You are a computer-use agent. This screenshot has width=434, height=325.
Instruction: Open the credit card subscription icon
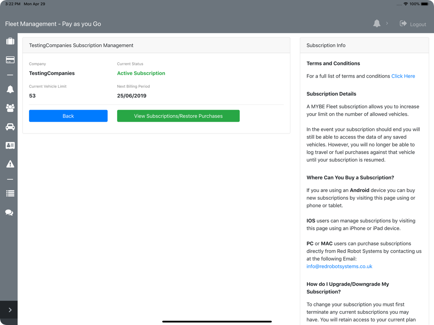click(x=10, y=60)
